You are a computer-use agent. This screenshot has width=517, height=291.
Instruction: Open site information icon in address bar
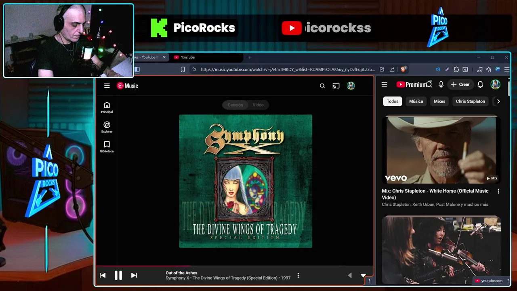click(194, 70)
